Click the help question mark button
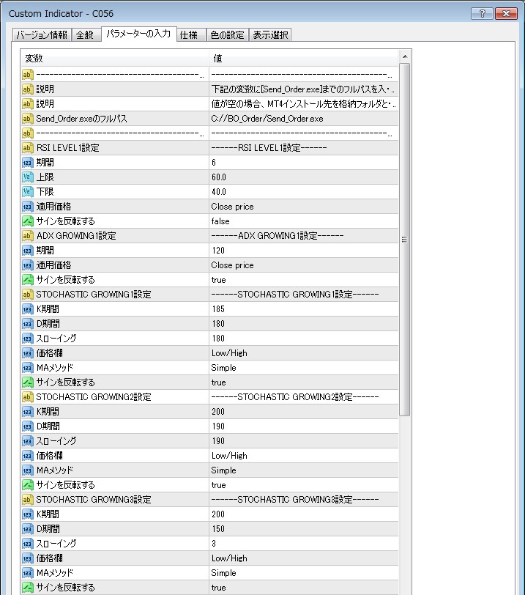The image size is (525, 595). point(482,14)
